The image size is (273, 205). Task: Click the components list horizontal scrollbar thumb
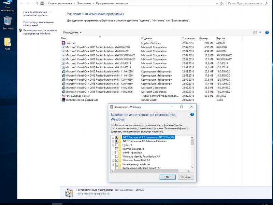[x=146, y=170]
